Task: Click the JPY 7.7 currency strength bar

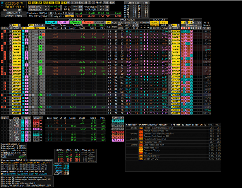Action: tap(118, 121)
